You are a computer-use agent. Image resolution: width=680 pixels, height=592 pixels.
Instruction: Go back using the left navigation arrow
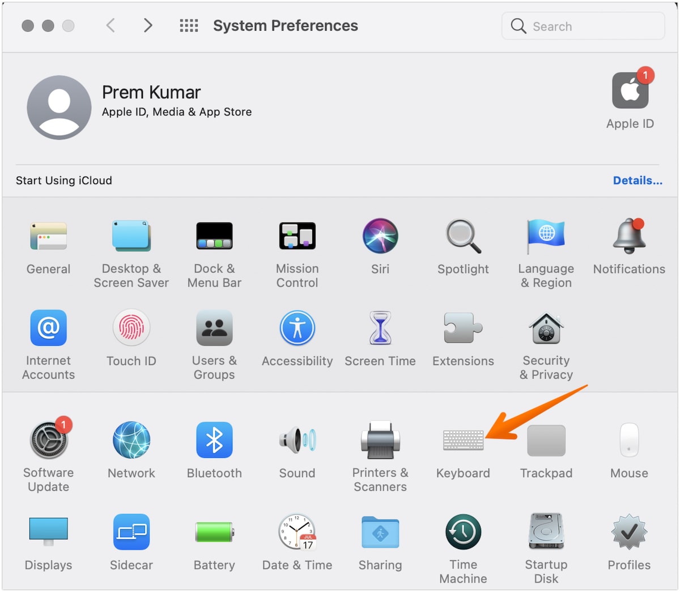110,25
